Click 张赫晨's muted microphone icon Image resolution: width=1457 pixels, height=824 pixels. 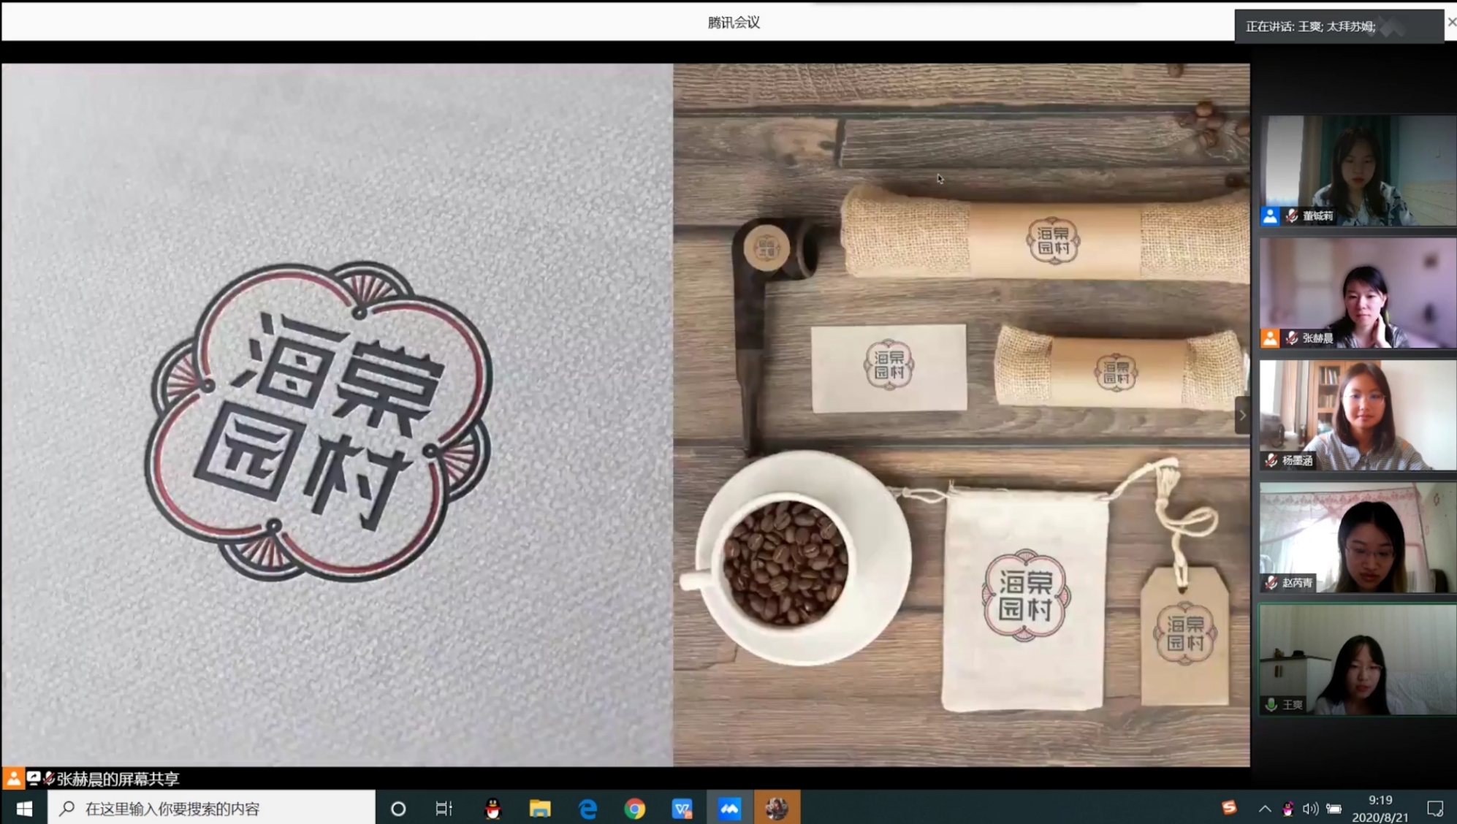tap(1292, 338)
